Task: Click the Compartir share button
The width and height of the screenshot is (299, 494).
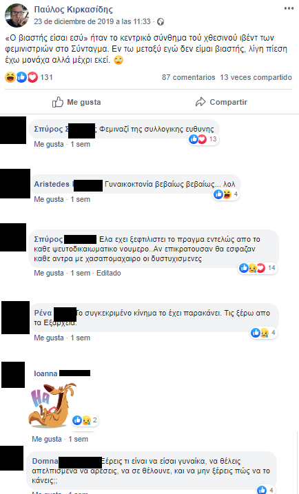Action: point(221,102)
